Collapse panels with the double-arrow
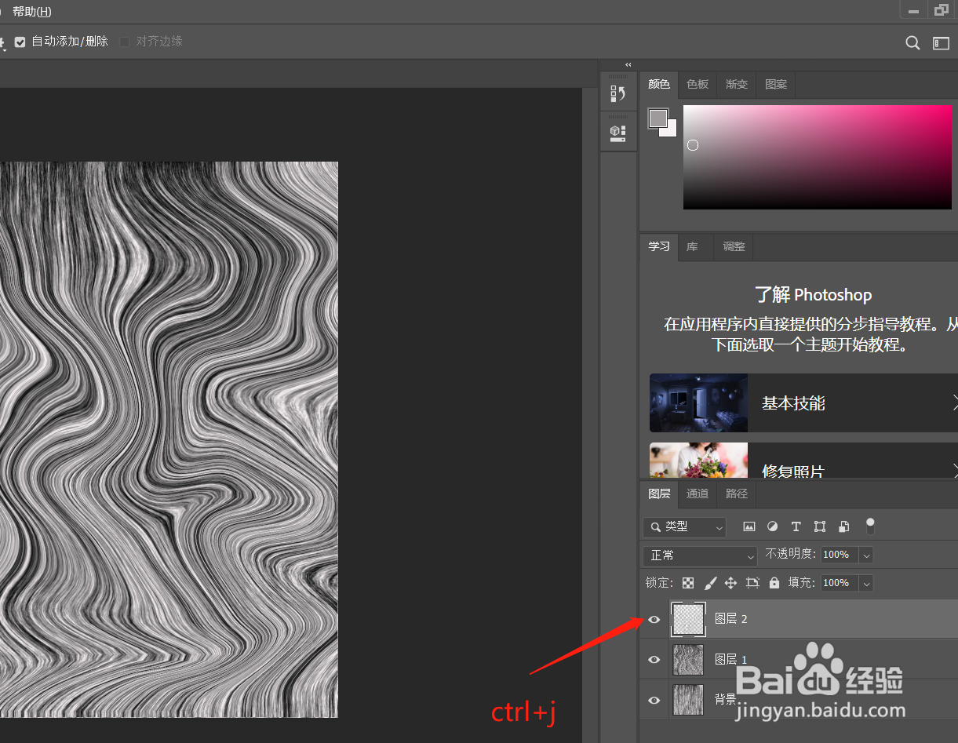 pos(628,64)
